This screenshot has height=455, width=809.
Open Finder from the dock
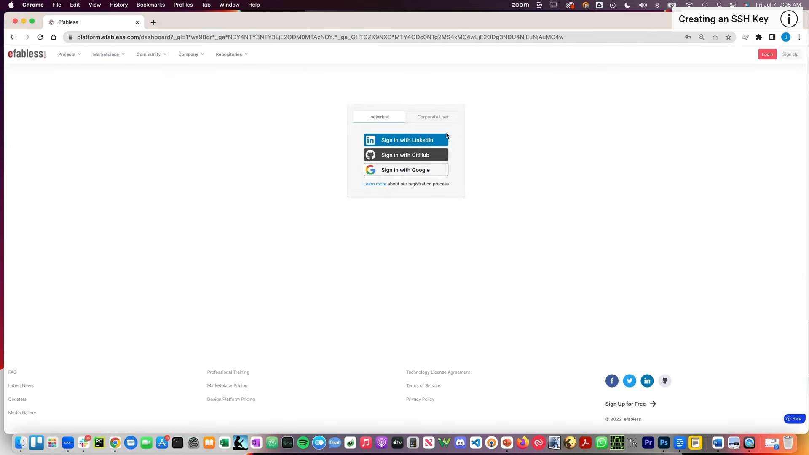click(21, 443)
